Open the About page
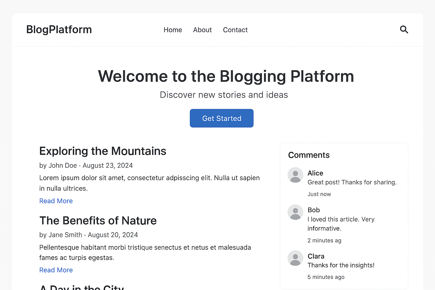The height and width of the screenshot is (290, 435). click(x=202, y=30)
